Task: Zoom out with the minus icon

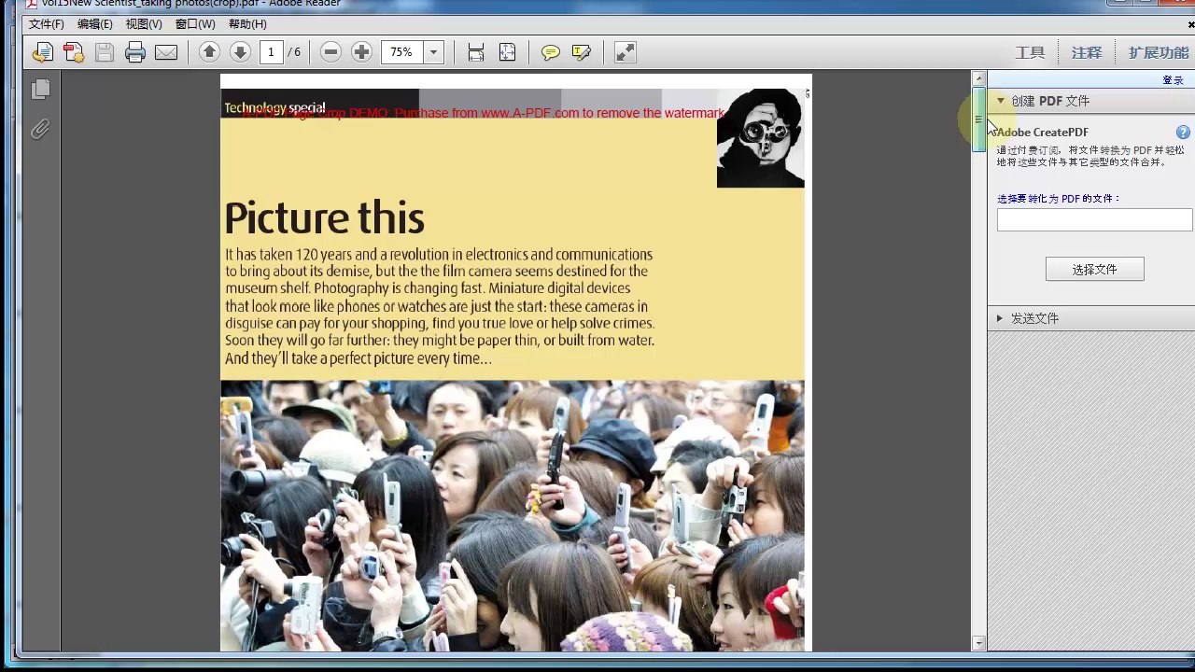Action: click(x=330, y=52)
